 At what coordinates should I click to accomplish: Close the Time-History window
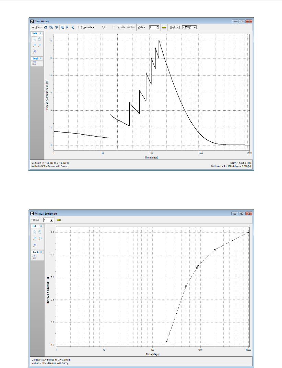click(249, 21)
